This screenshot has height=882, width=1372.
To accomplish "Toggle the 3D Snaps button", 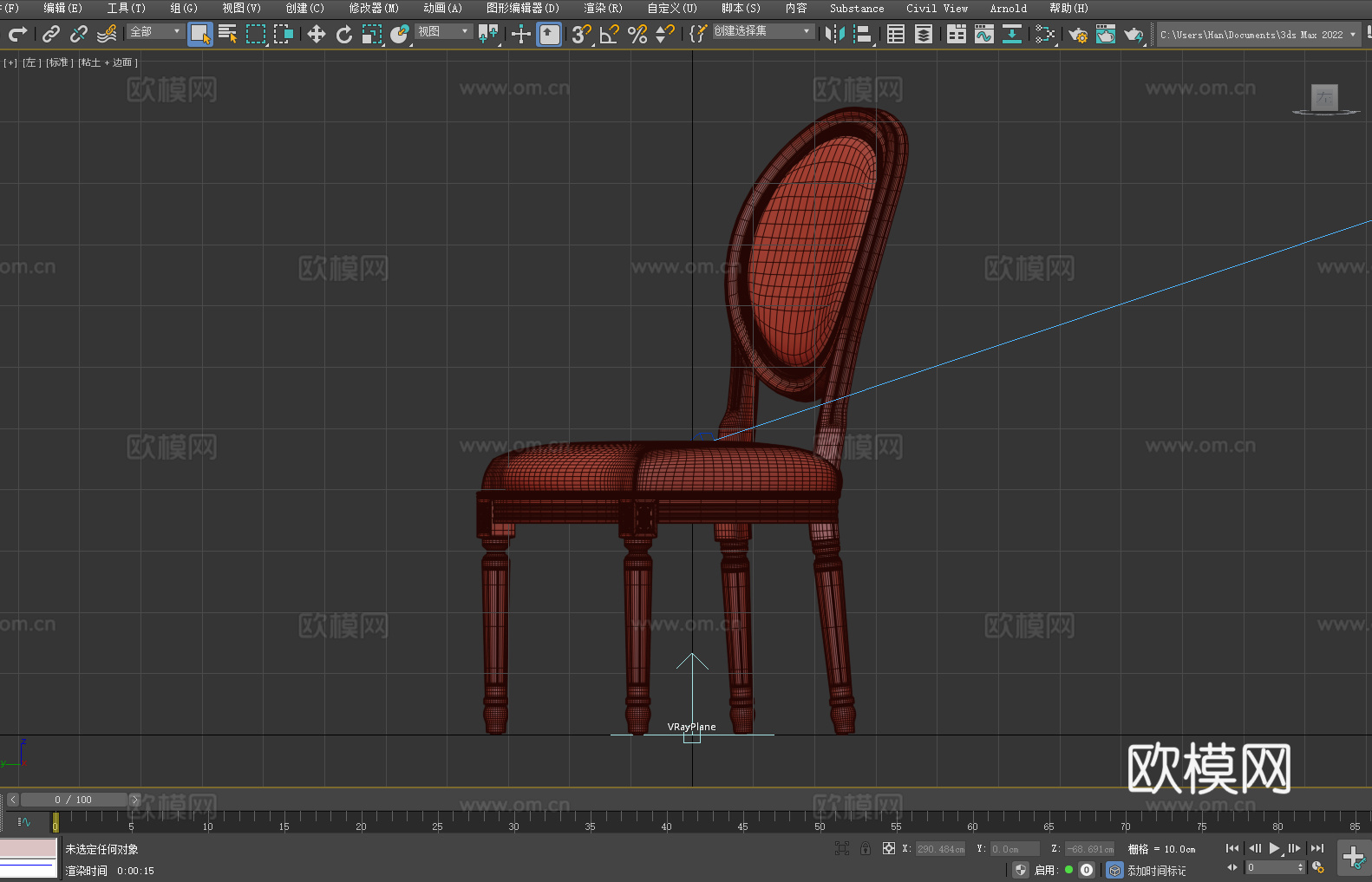I will click(x=582, y=34).
